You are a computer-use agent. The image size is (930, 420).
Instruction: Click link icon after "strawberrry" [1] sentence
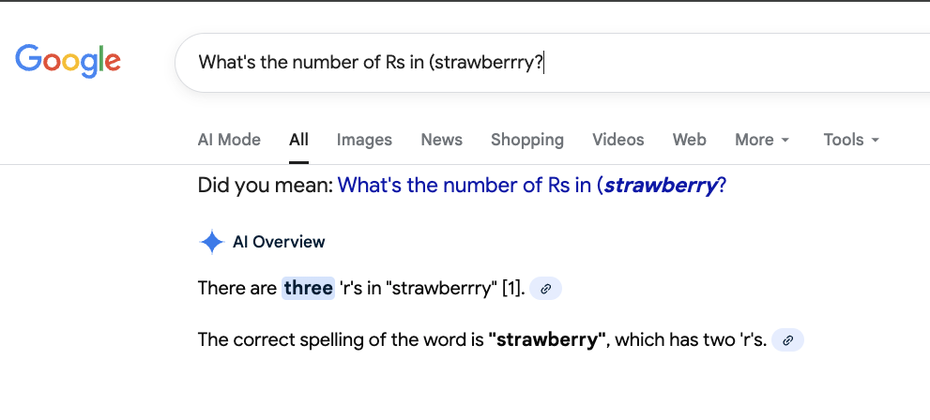[545, 289]
